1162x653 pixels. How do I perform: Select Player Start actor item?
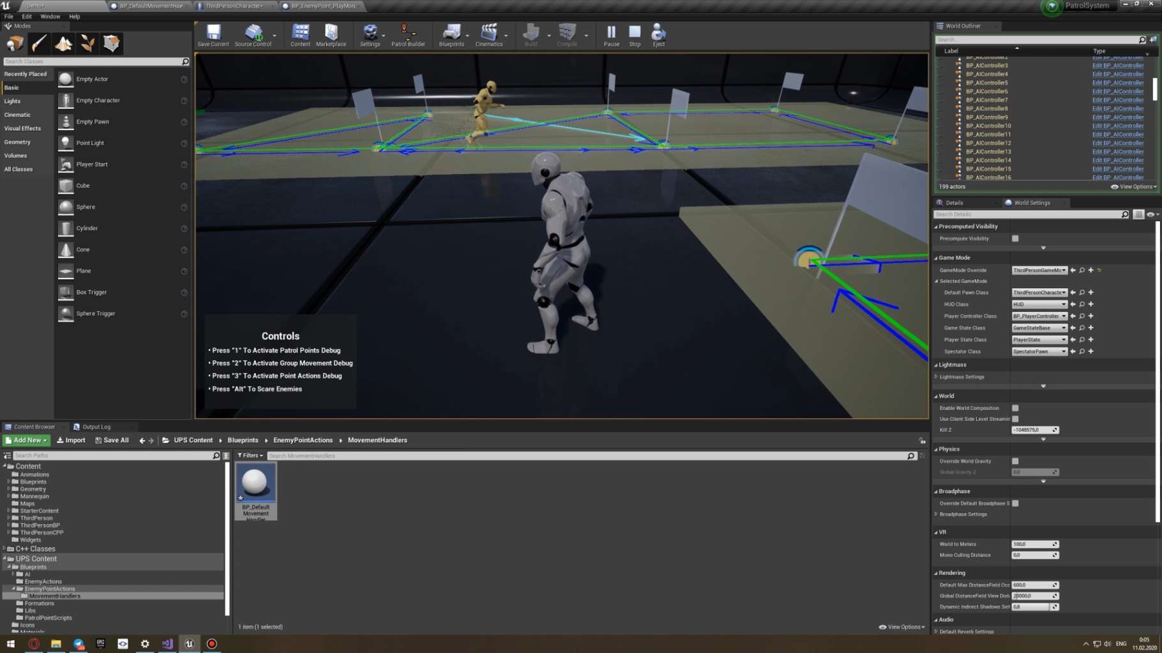point(123,165)
